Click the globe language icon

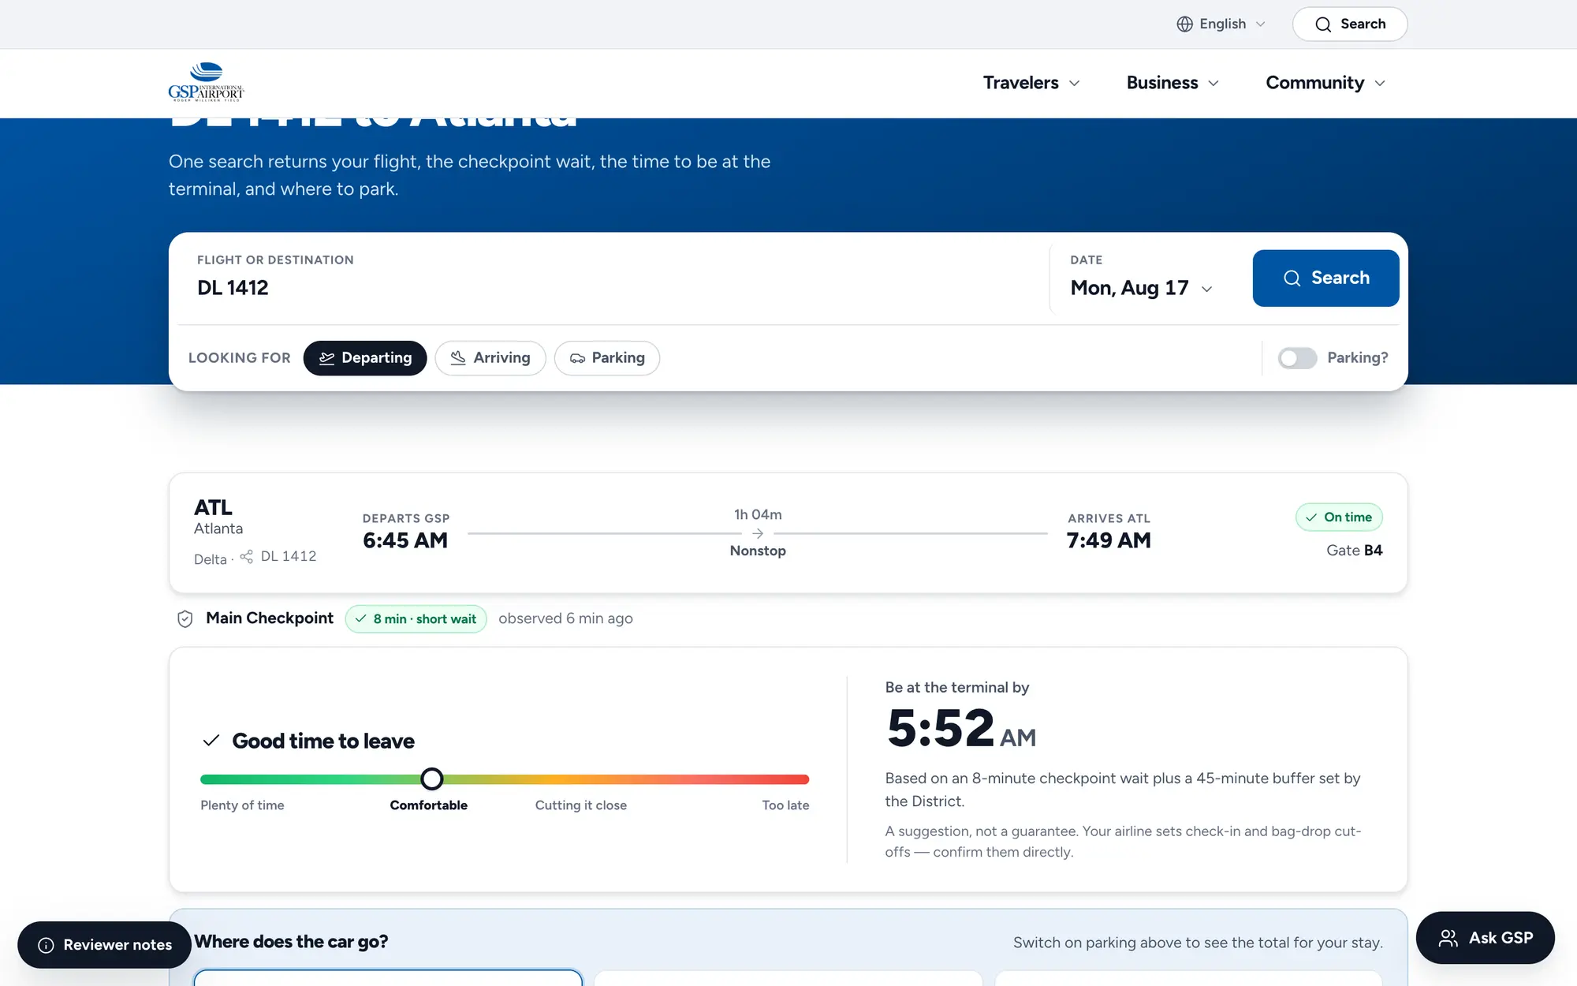(x=1184, y=24)
